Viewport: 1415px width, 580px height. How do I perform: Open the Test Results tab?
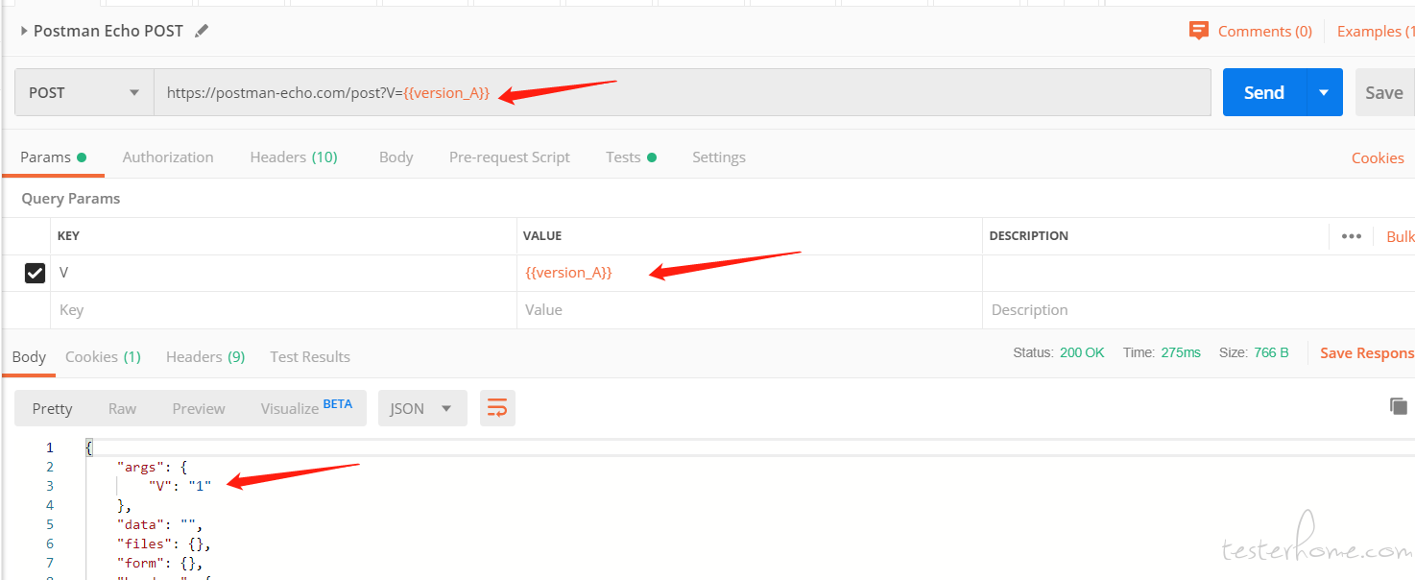point(310,356)
